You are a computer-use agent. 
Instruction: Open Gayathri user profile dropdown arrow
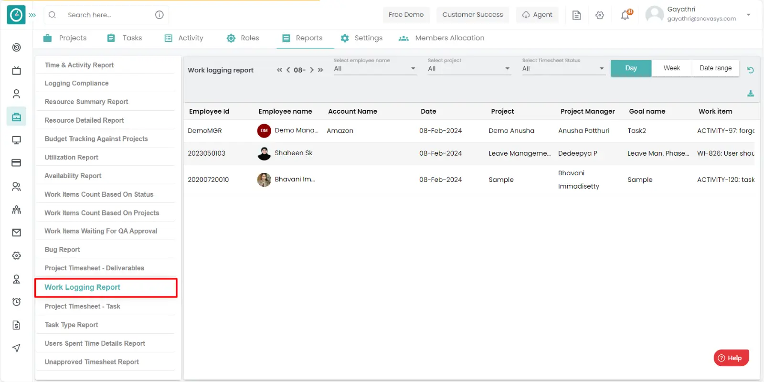pos(748,15)
